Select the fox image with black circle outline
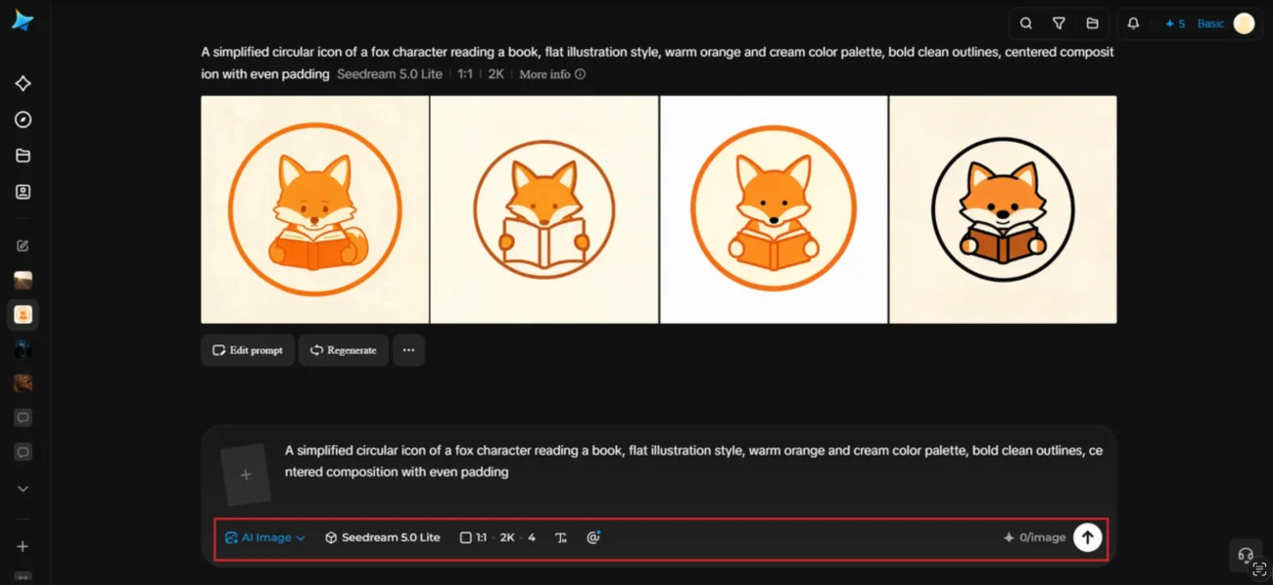The image size is (1273, 585). click(x=1003, y=209)
